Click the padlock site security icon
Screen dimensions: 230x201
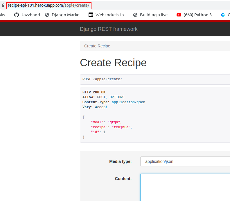[3, 5]
